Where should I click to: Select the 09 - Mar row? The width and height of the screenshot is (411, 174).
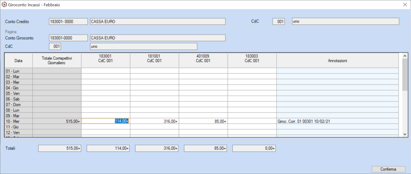19,116
